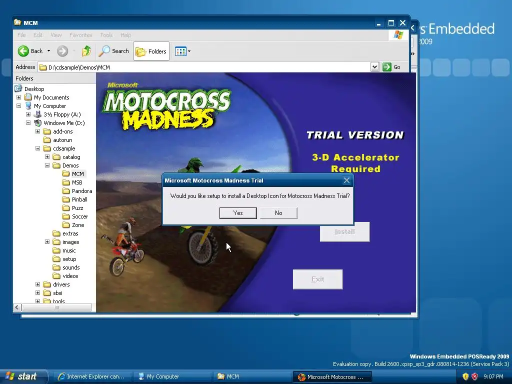
Task: Toggle the Folders pane button
Action: point(151,51)
